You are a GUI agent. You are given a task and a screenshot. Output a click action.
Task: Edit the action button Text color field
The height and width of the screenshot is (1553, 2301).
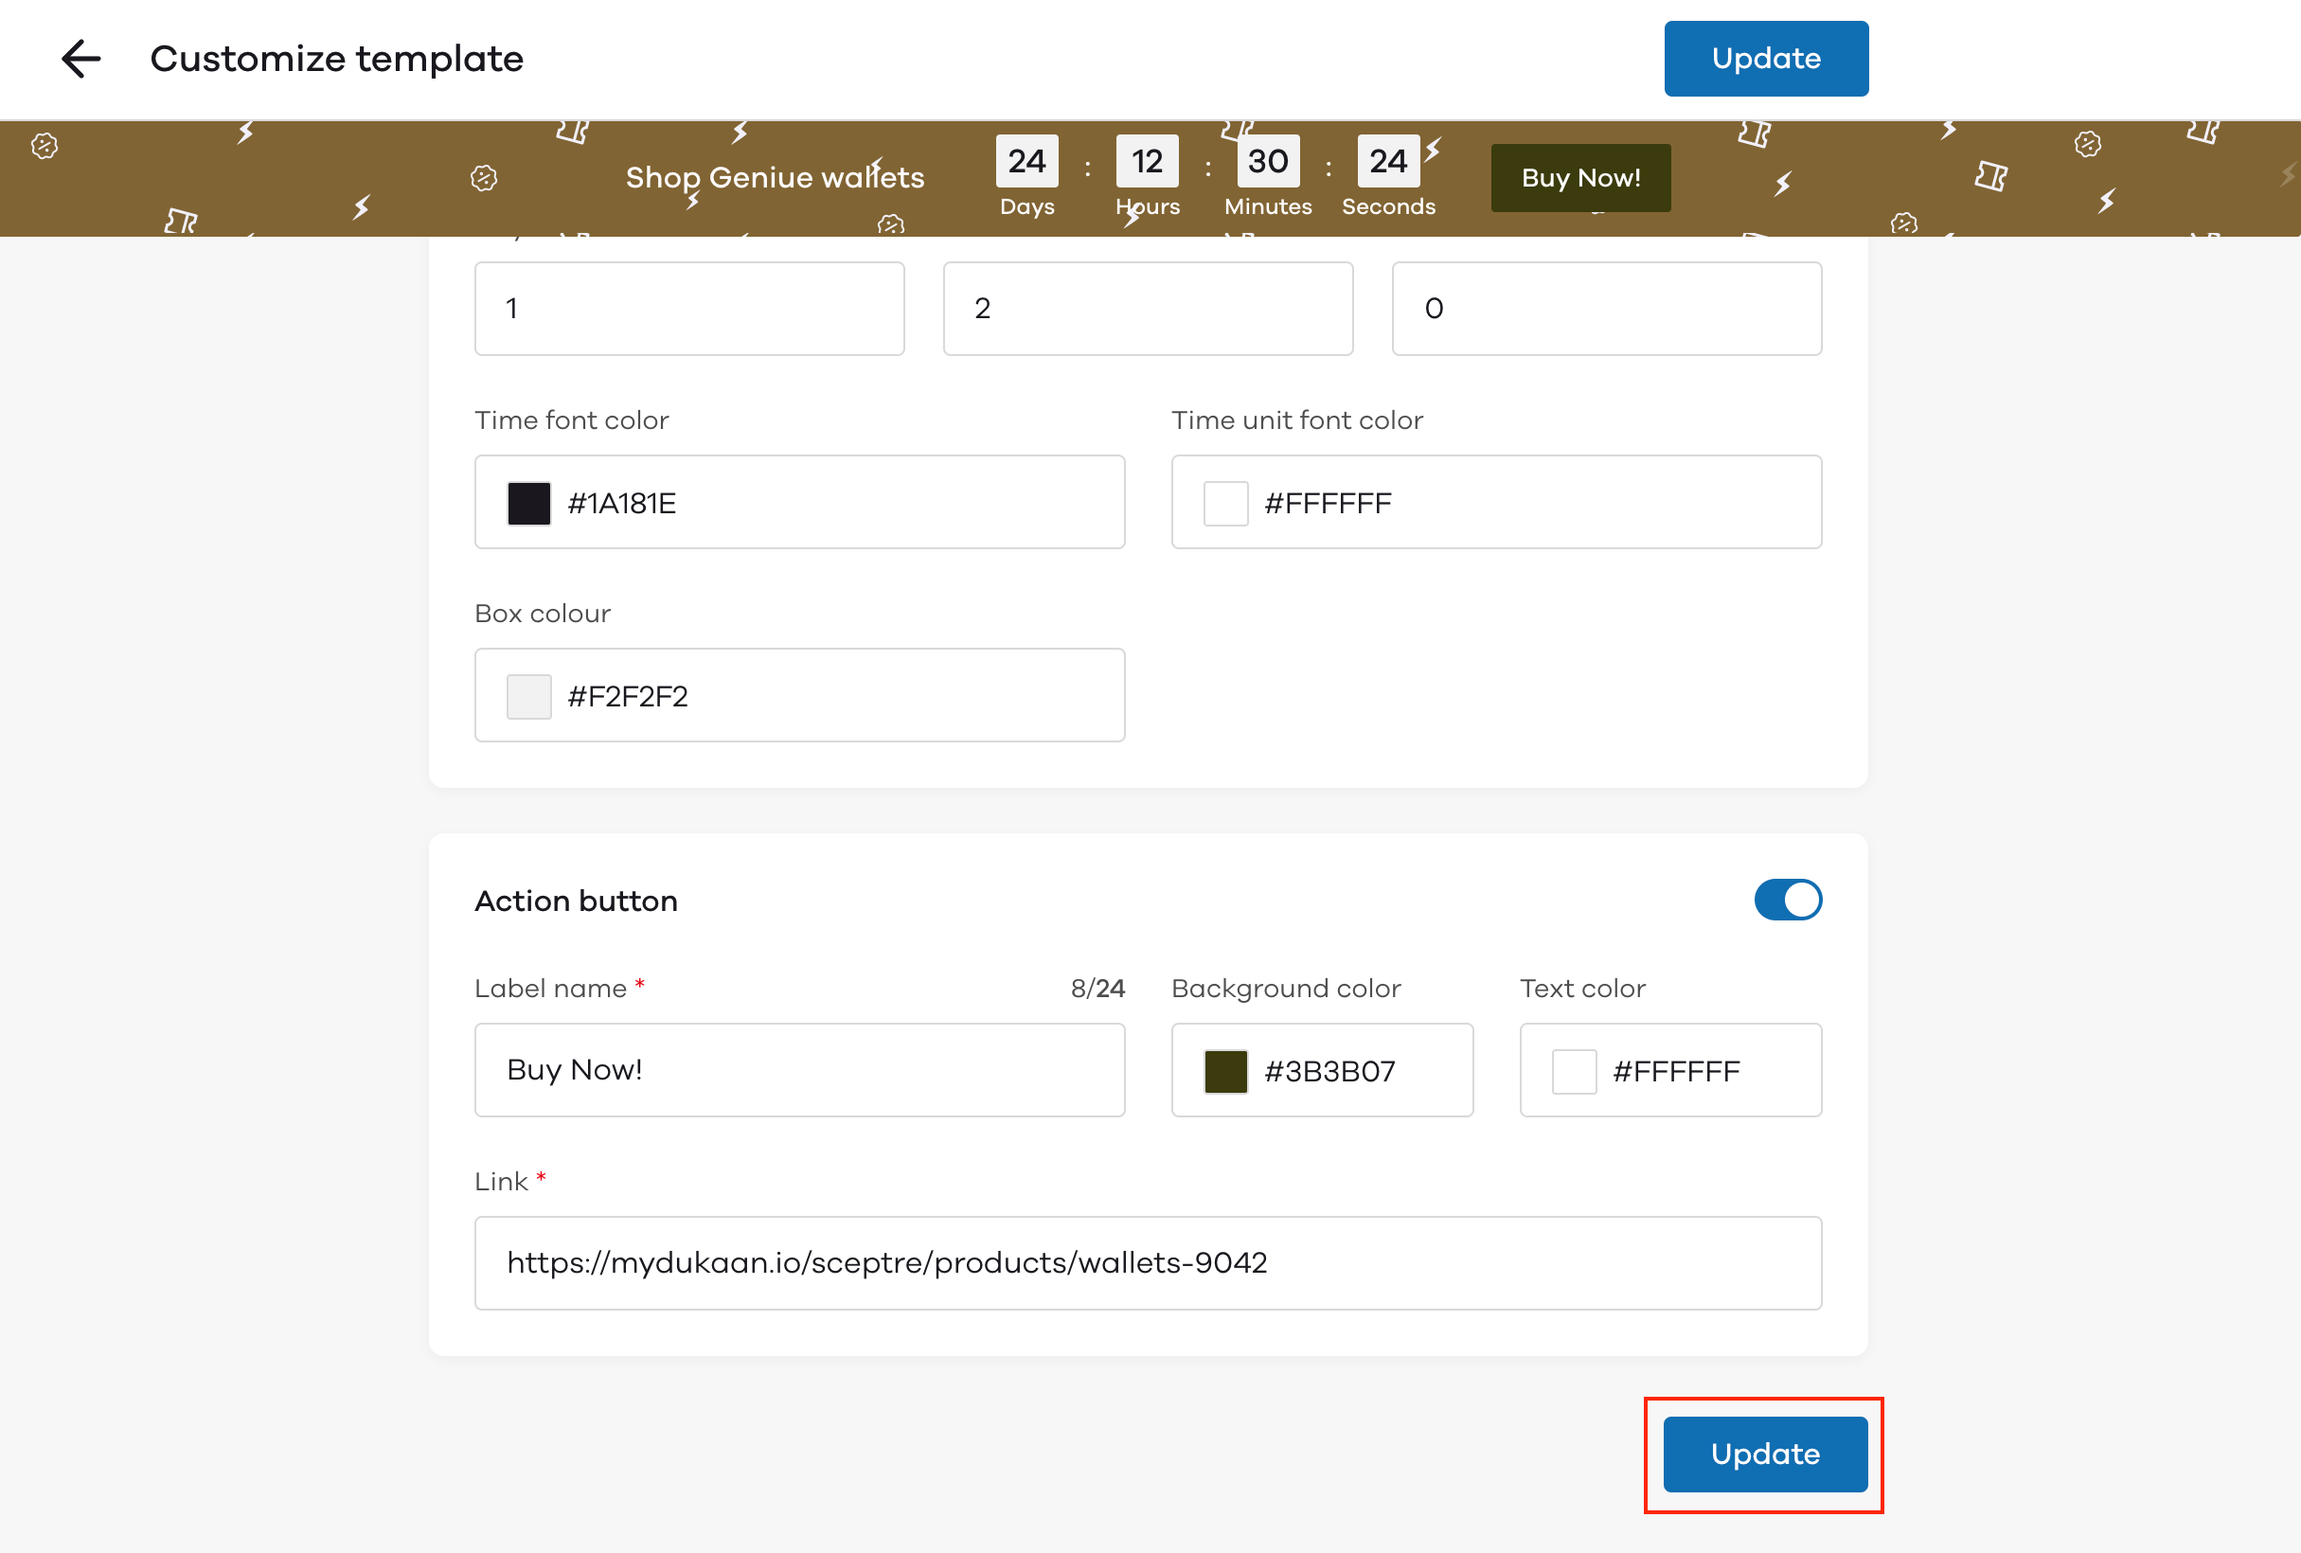pos(1670,1070)
